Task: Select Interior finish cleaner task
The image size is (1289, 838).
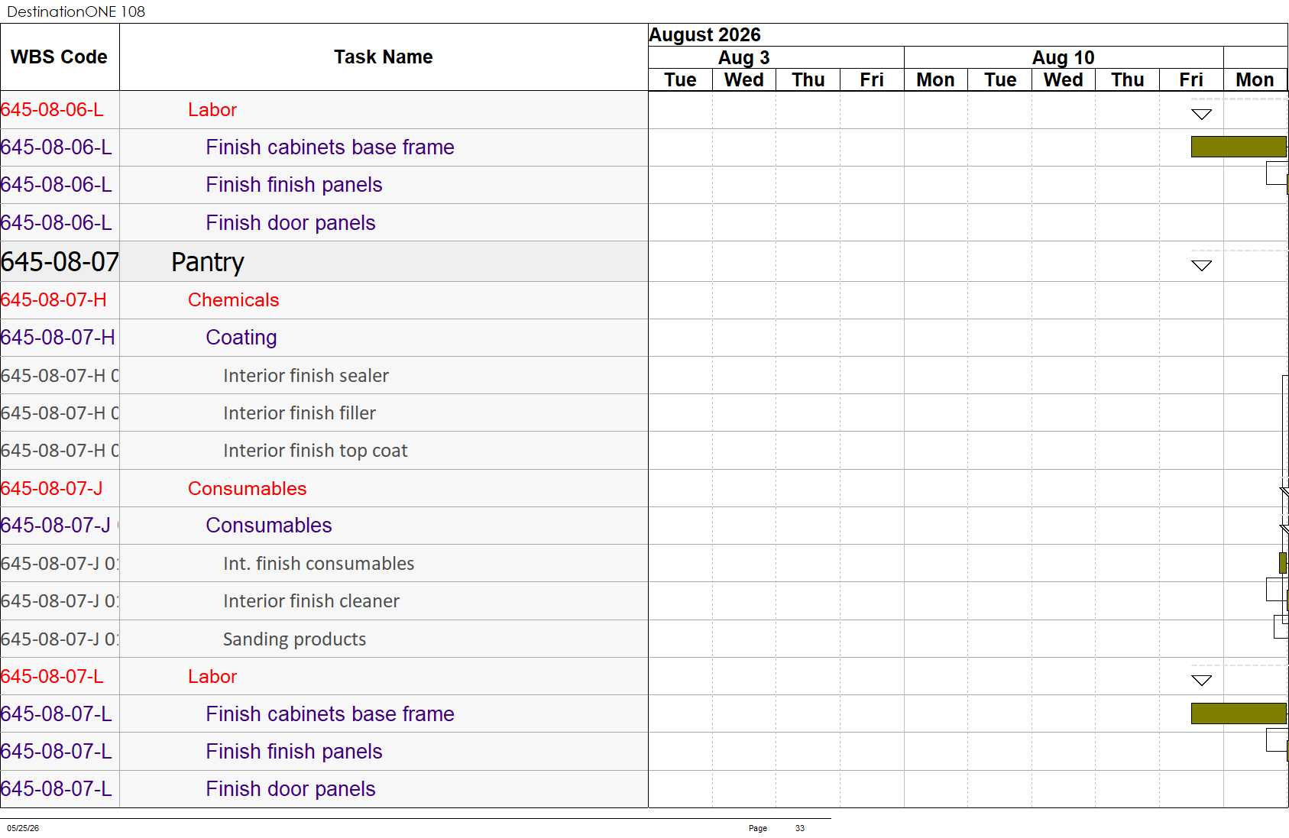Action: point(311,601)
